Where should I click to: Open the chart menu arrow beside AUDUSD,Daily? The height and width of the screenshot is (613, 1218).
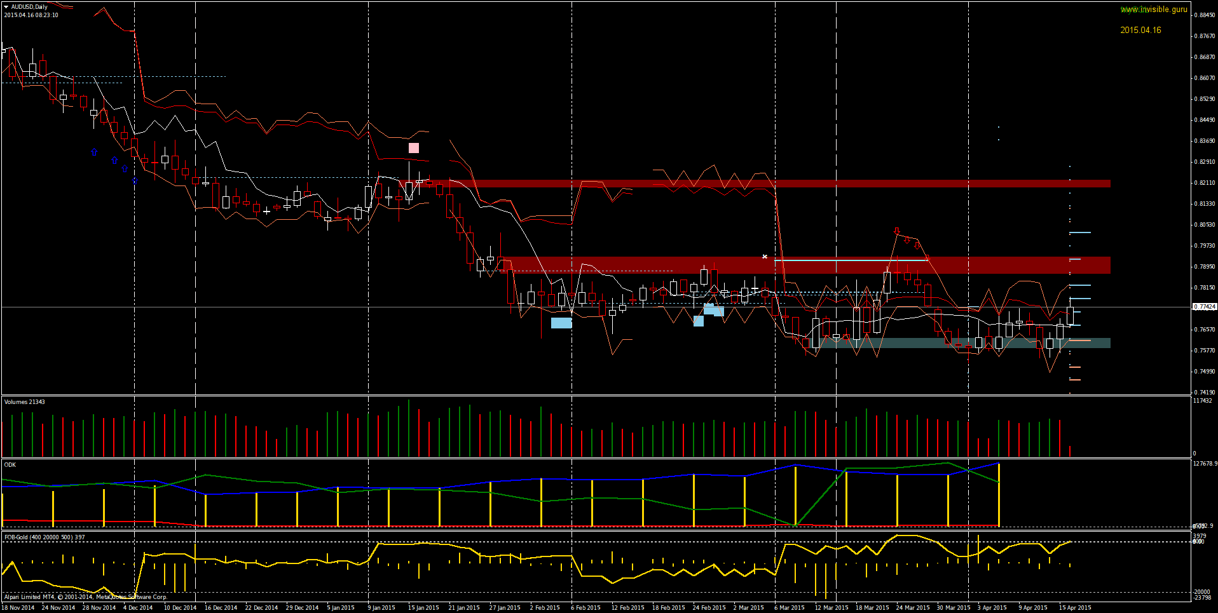tap(6, 7)
